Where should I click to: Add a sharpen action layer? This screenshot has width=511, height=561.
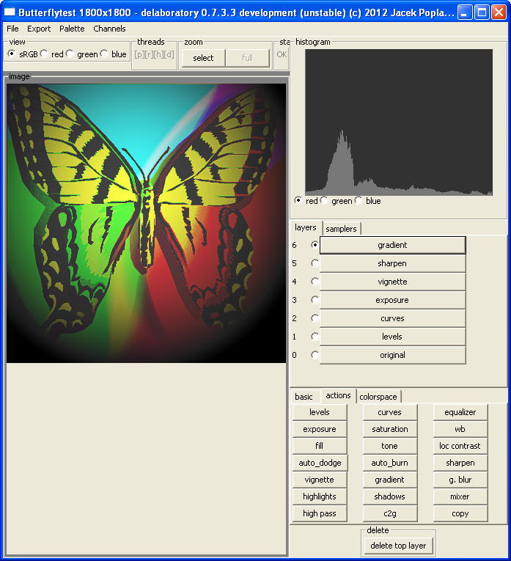tap(460, 463)
